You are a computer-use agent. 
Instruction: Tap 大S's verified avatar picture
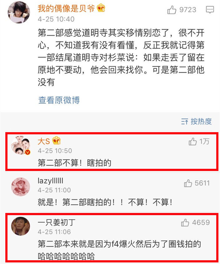21,145
